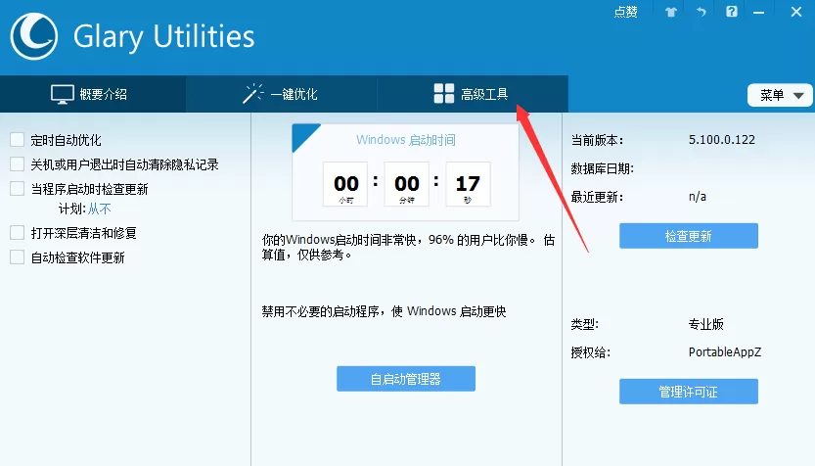Click the 专业版 edition text
This screenshot has width=815, height=466.
coord(705,324)
